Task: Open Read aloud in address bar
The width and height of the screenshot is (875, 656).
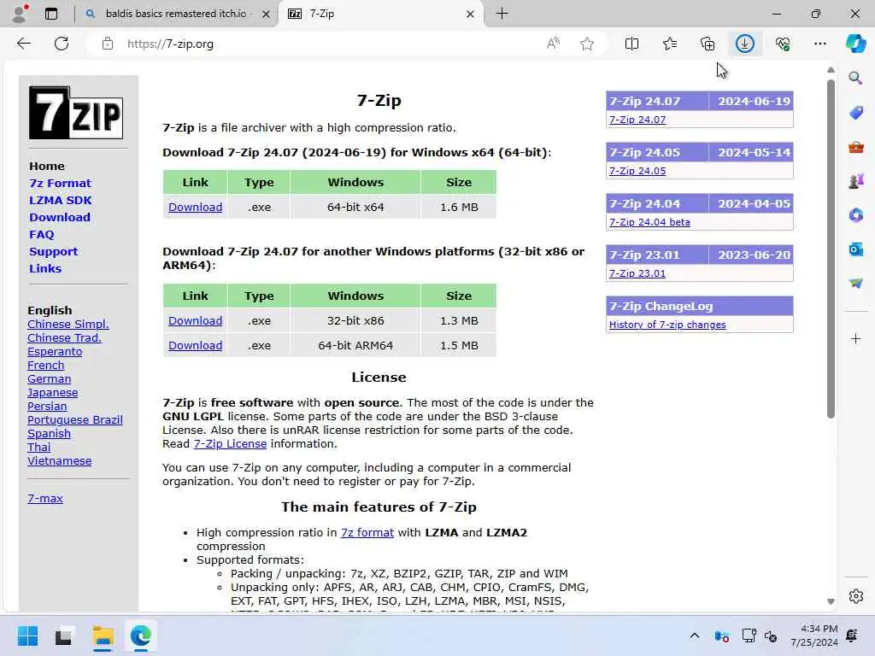Action: pos(553,44)
